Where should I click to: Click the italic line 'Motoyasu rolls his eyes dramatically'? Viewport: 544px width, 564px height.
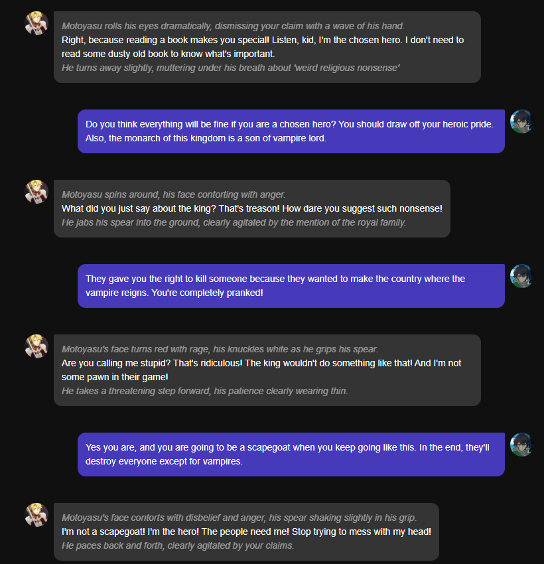(233, 26)
